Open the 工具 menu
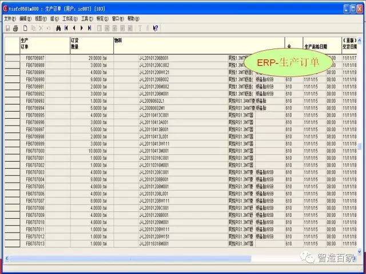This screenshot has height=274, width=366. (87, 19)
